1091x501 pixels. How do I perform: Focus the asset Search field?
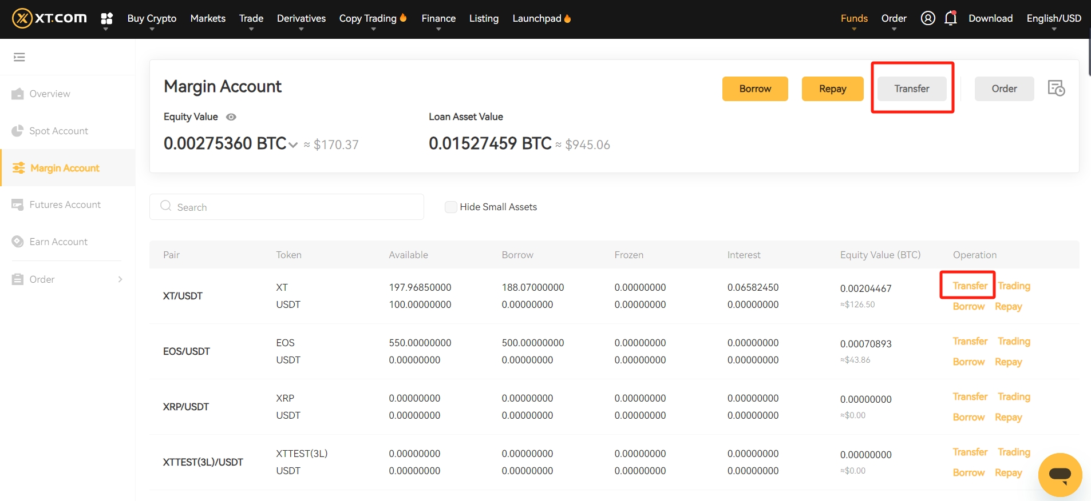click(x=287, y=207)
